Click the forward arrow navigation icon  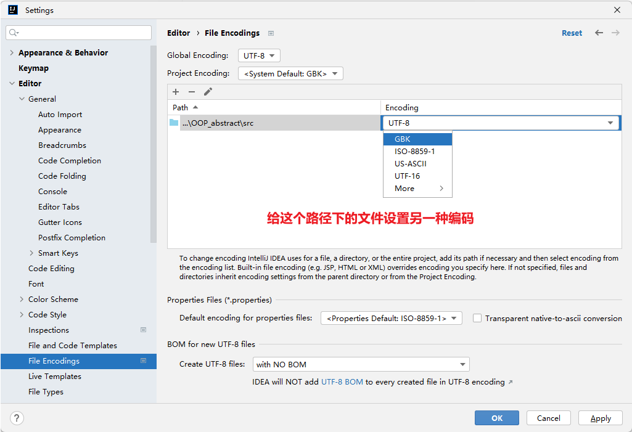point(615,33)
